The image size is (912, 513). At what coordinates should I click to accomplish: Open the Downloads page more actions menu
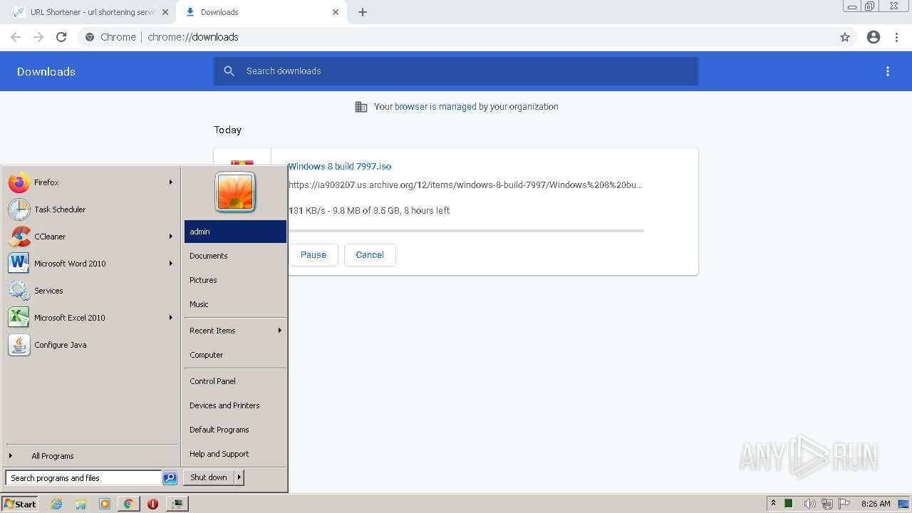point(888,71)
